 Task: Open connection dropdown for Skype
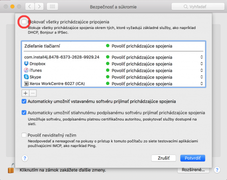pyautogui.click(x=202, y=77)
